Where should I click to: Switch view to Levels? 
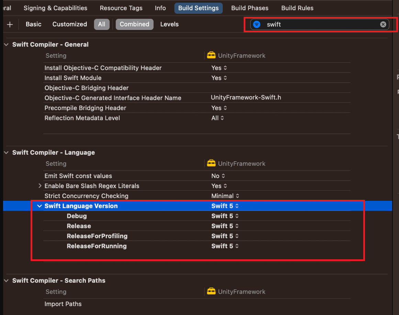[x=169, y=24]
